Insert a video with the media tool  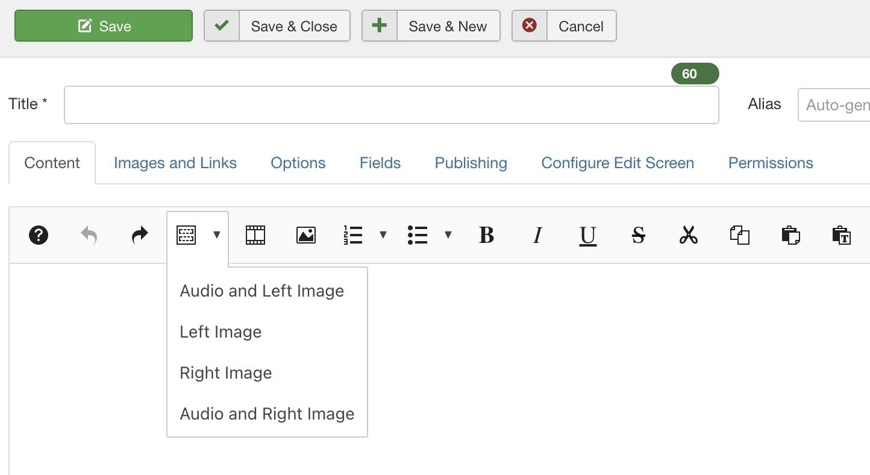255,235
